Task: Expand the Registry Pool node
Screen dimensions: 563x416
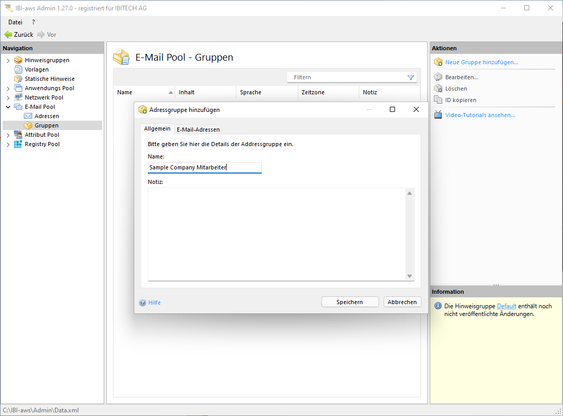Action: click(8, 145)
